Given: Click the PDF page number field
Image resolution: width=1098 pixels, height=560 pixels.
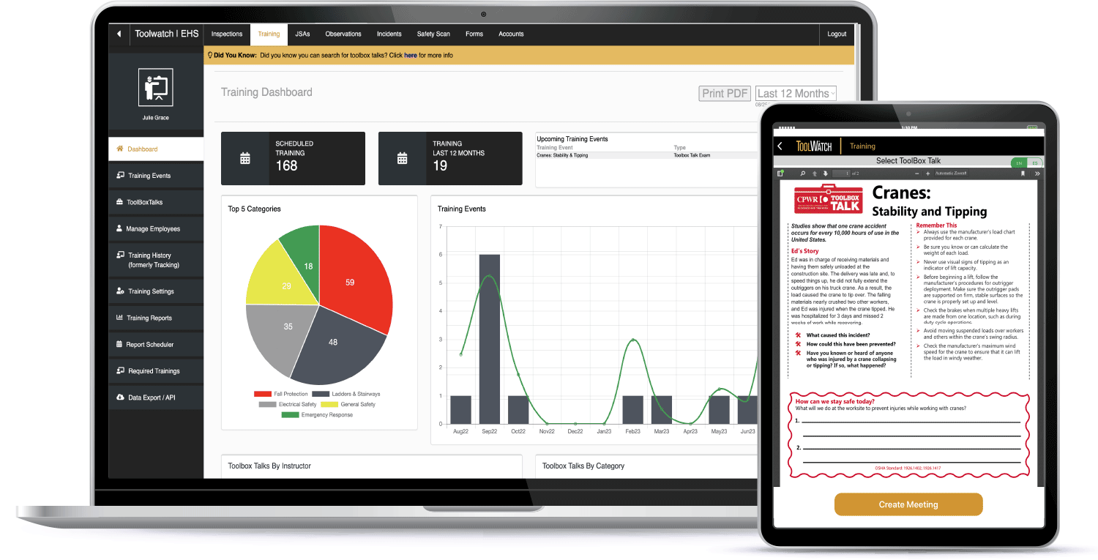Looking at the screenshot, I should click(x=841, y=173).
